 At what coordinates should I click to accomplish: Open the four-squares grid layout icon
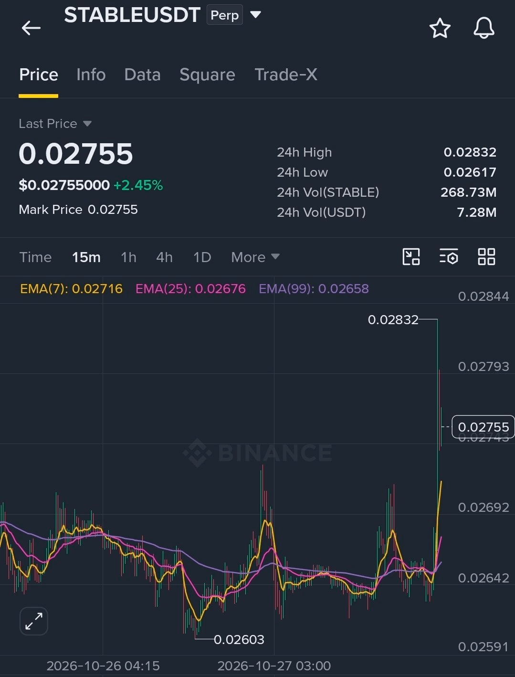point(486,257)
